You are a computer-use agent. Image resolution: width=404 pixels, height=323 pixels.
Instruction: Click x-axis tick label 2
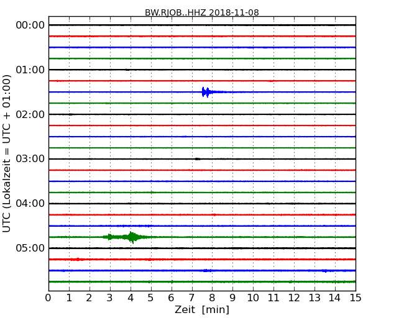89,298
